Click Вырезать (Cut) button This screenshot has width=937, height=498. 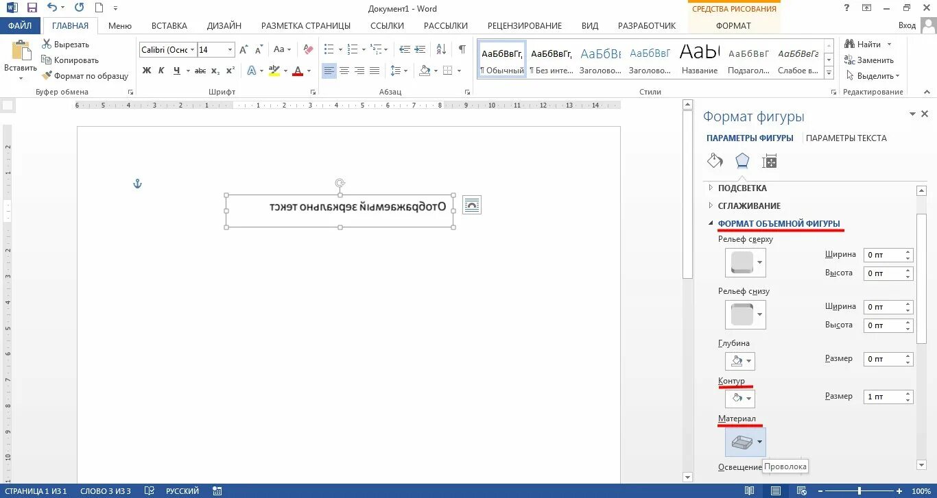[x=66, y=45]
